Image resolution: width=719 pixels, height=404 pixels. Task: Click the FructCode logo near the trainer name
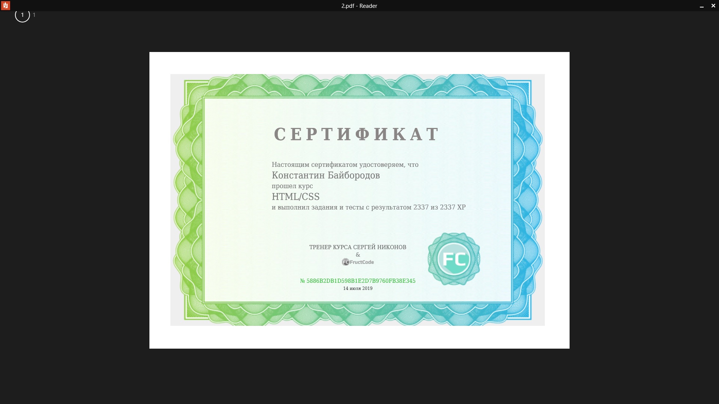click(358, 262)
